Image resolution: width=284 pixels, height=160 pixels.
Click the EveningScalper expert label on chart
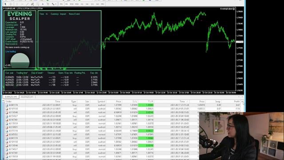point(227,9)
